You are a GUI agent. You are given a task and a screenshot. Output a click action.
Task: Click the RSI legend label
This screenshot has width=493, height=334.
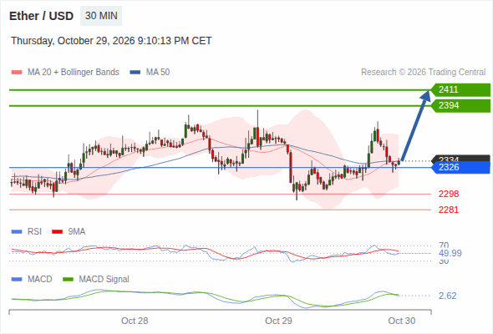pos(34,232)
